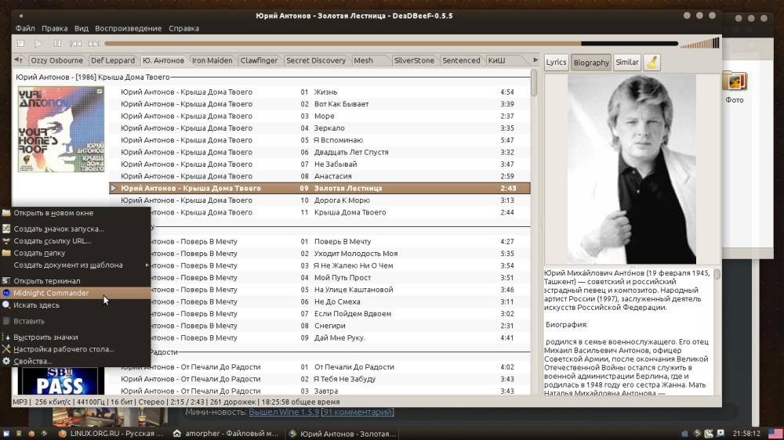Open Вышел Wine 1.5.9 news link
The height and width of the screenshot is (440, 784).
click(284, 412)
